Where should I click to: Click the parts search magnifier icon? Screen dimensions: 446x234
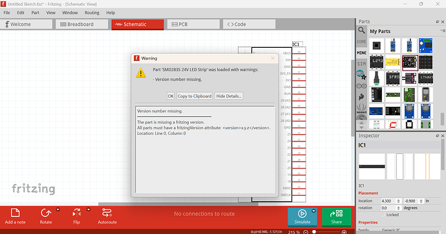pos(361,30)
